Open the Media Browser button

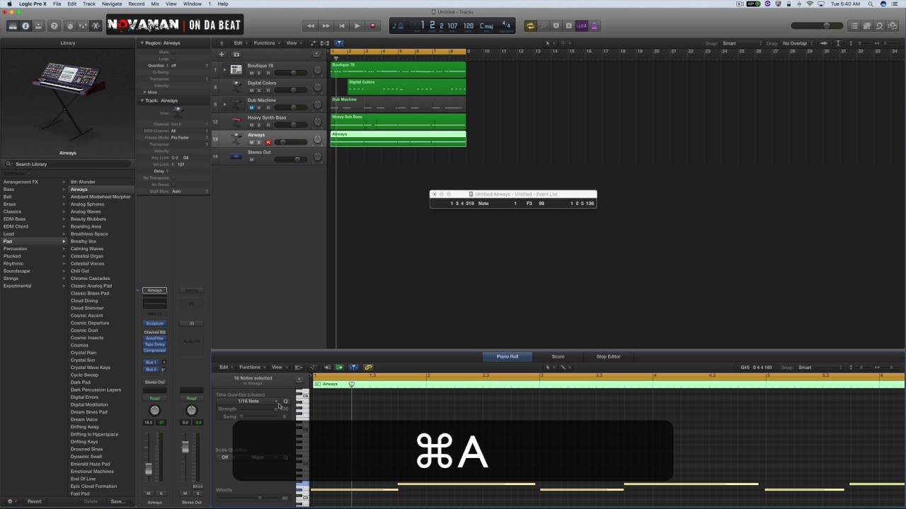click(x=893, y=25)
